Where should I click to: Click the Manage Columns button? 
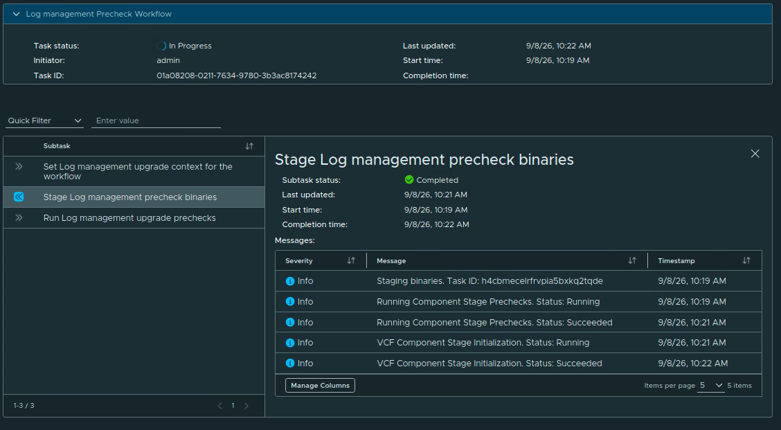321,385
